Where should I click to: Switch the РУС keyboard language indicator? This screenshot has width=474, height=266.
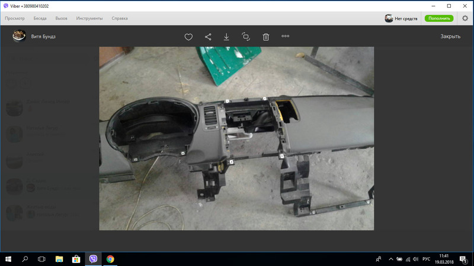coord(425,259)
